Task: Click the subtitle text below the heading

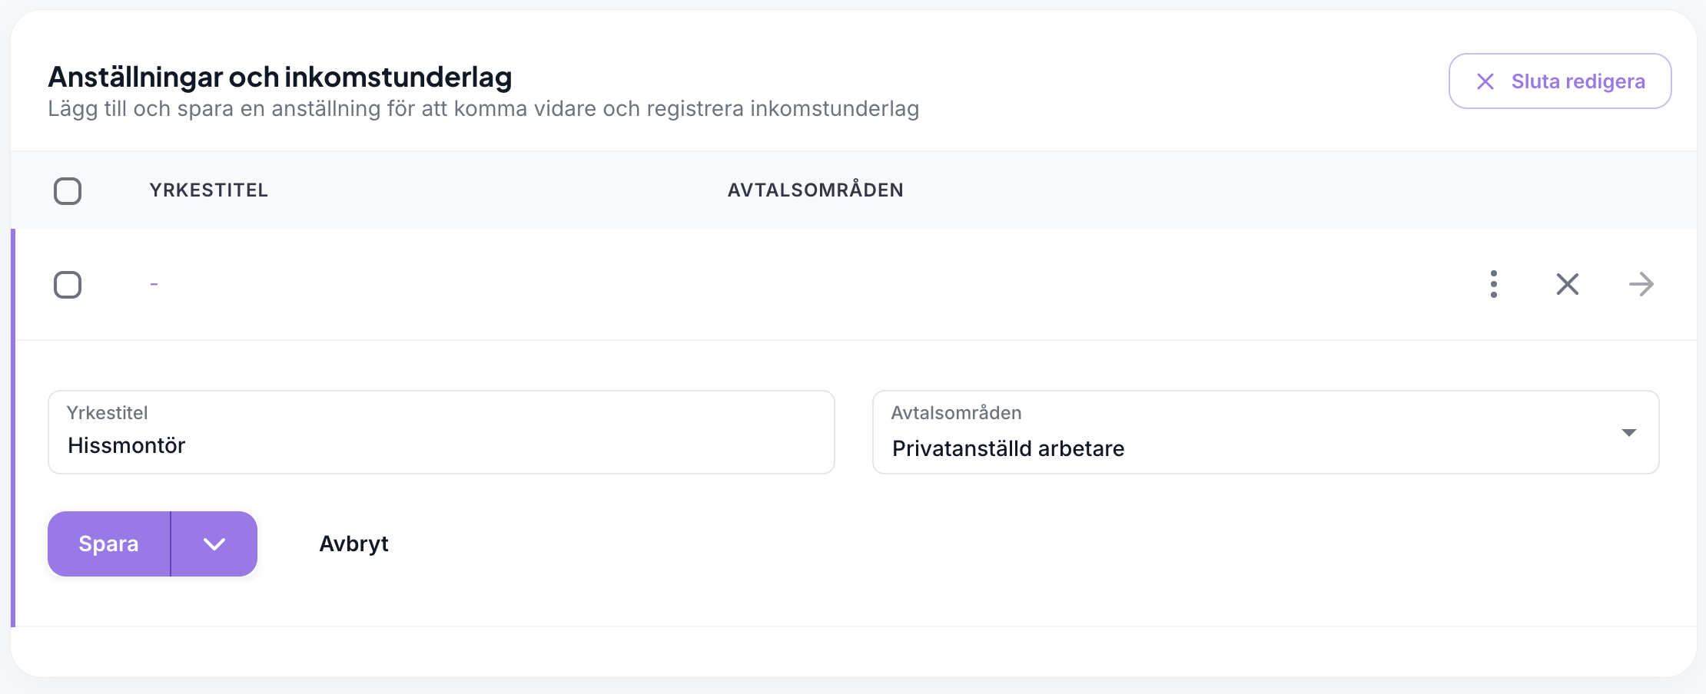Action: pos(483,109)
